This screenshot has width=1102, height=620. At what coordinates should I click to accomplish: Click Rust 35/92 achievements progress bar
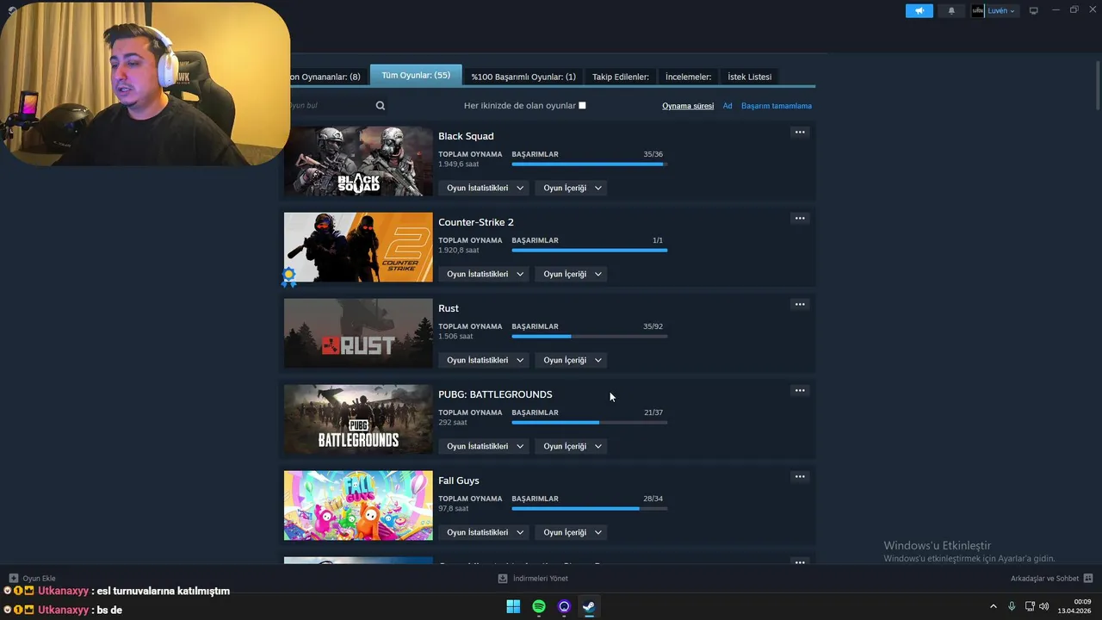(590, 336)
